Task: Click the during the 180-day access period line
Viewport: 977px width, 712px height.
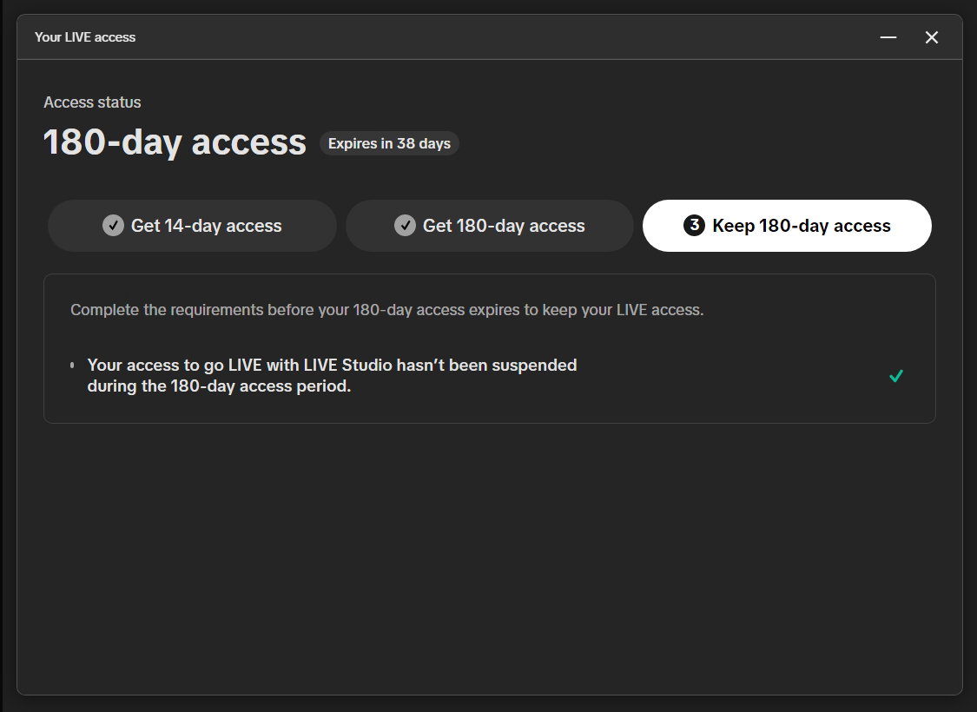Action: point(219,386)
